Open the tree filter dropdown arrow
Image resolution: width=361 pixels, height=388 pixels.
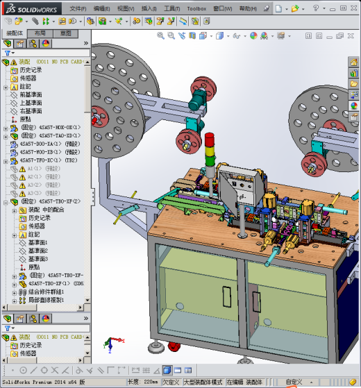pyautogui.click(x=13, y=53)
